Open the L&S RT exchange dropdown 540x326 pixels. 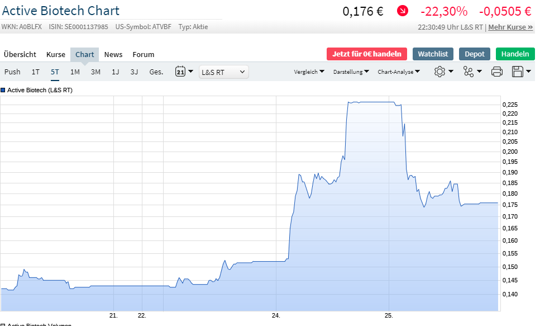pyautogui.click(x=223, y=72)
